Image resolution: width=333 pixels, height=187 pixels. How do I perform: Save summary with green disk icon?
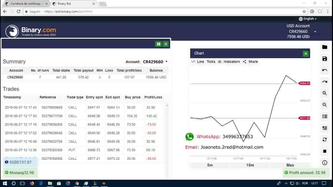pos(158,44)
